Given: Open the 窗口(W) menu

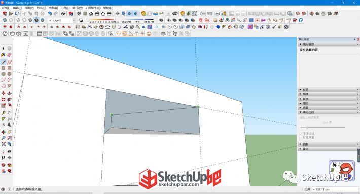Looking at the screenshot, I should [78, 8].
